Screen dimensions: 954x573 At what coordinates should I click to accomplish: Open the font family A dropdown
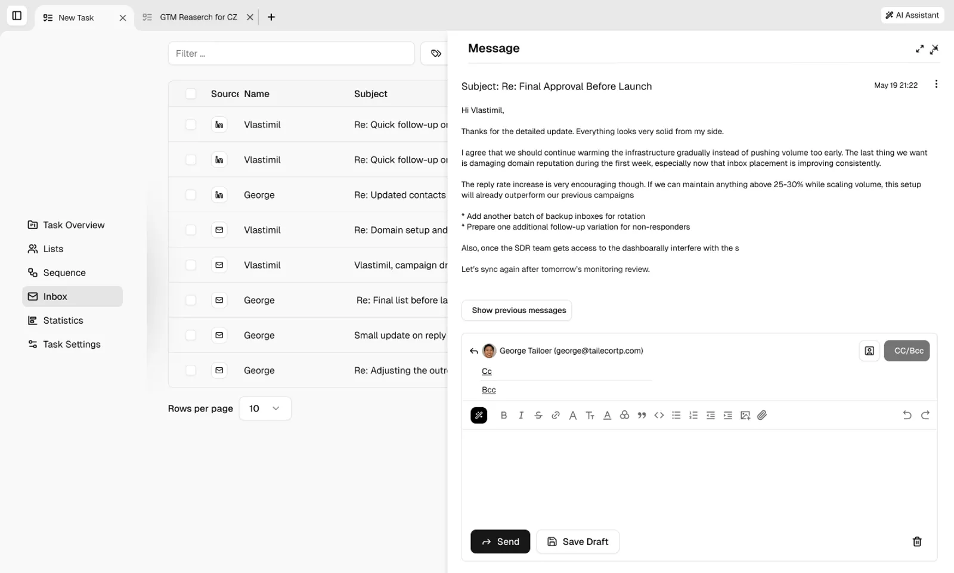(x=573, y=416)
